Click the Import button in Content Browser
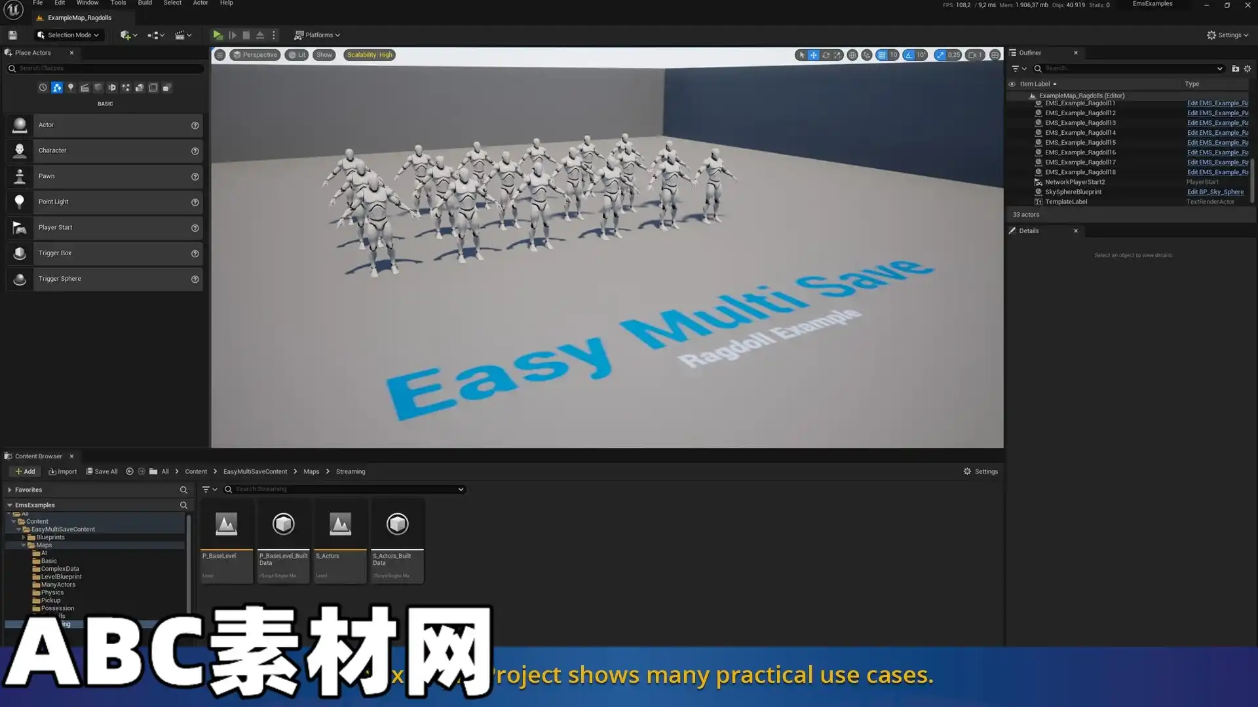This screenshot has height=707, width=1258. click(62, 472)
